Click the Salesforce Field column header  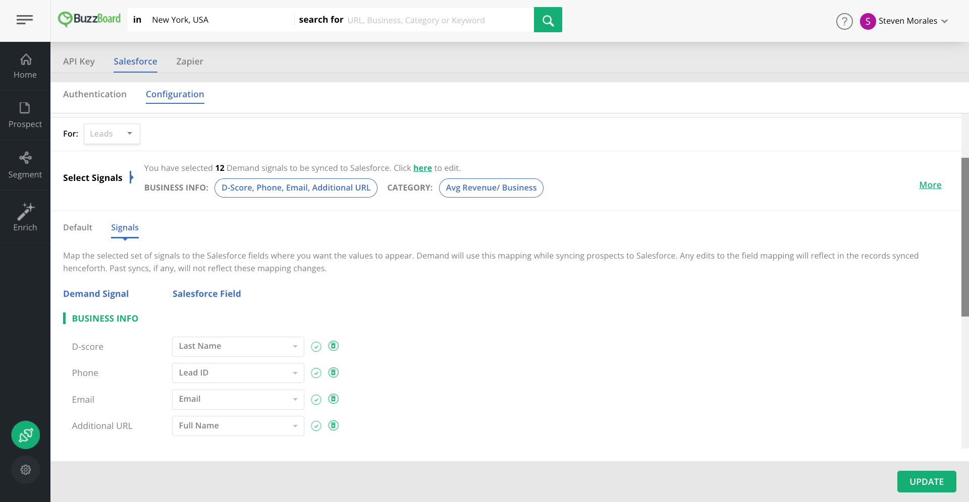206,294
